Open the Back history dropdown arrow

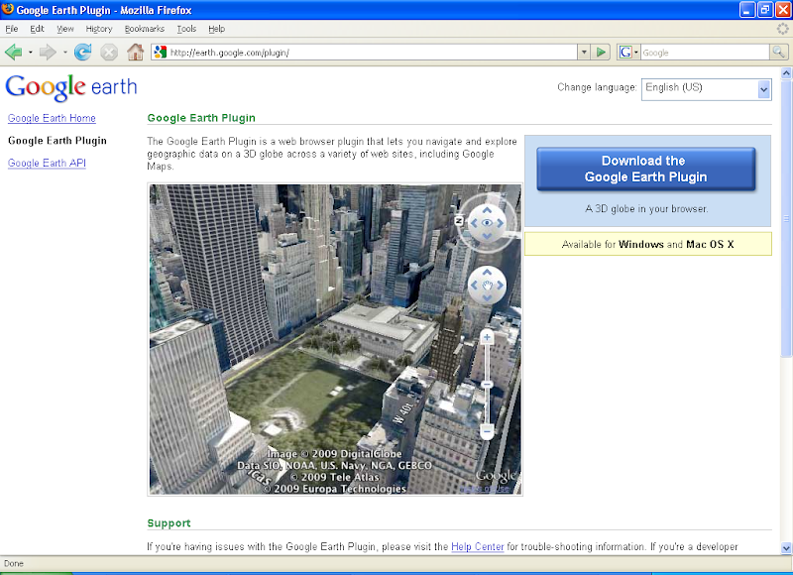(31, 53)
